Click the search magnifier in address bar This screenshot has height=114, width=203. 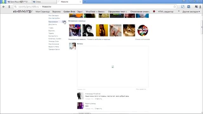16,7
